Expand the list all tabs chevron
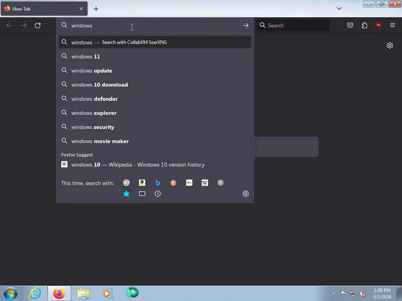The image size is (402, 301). point(339,9)
